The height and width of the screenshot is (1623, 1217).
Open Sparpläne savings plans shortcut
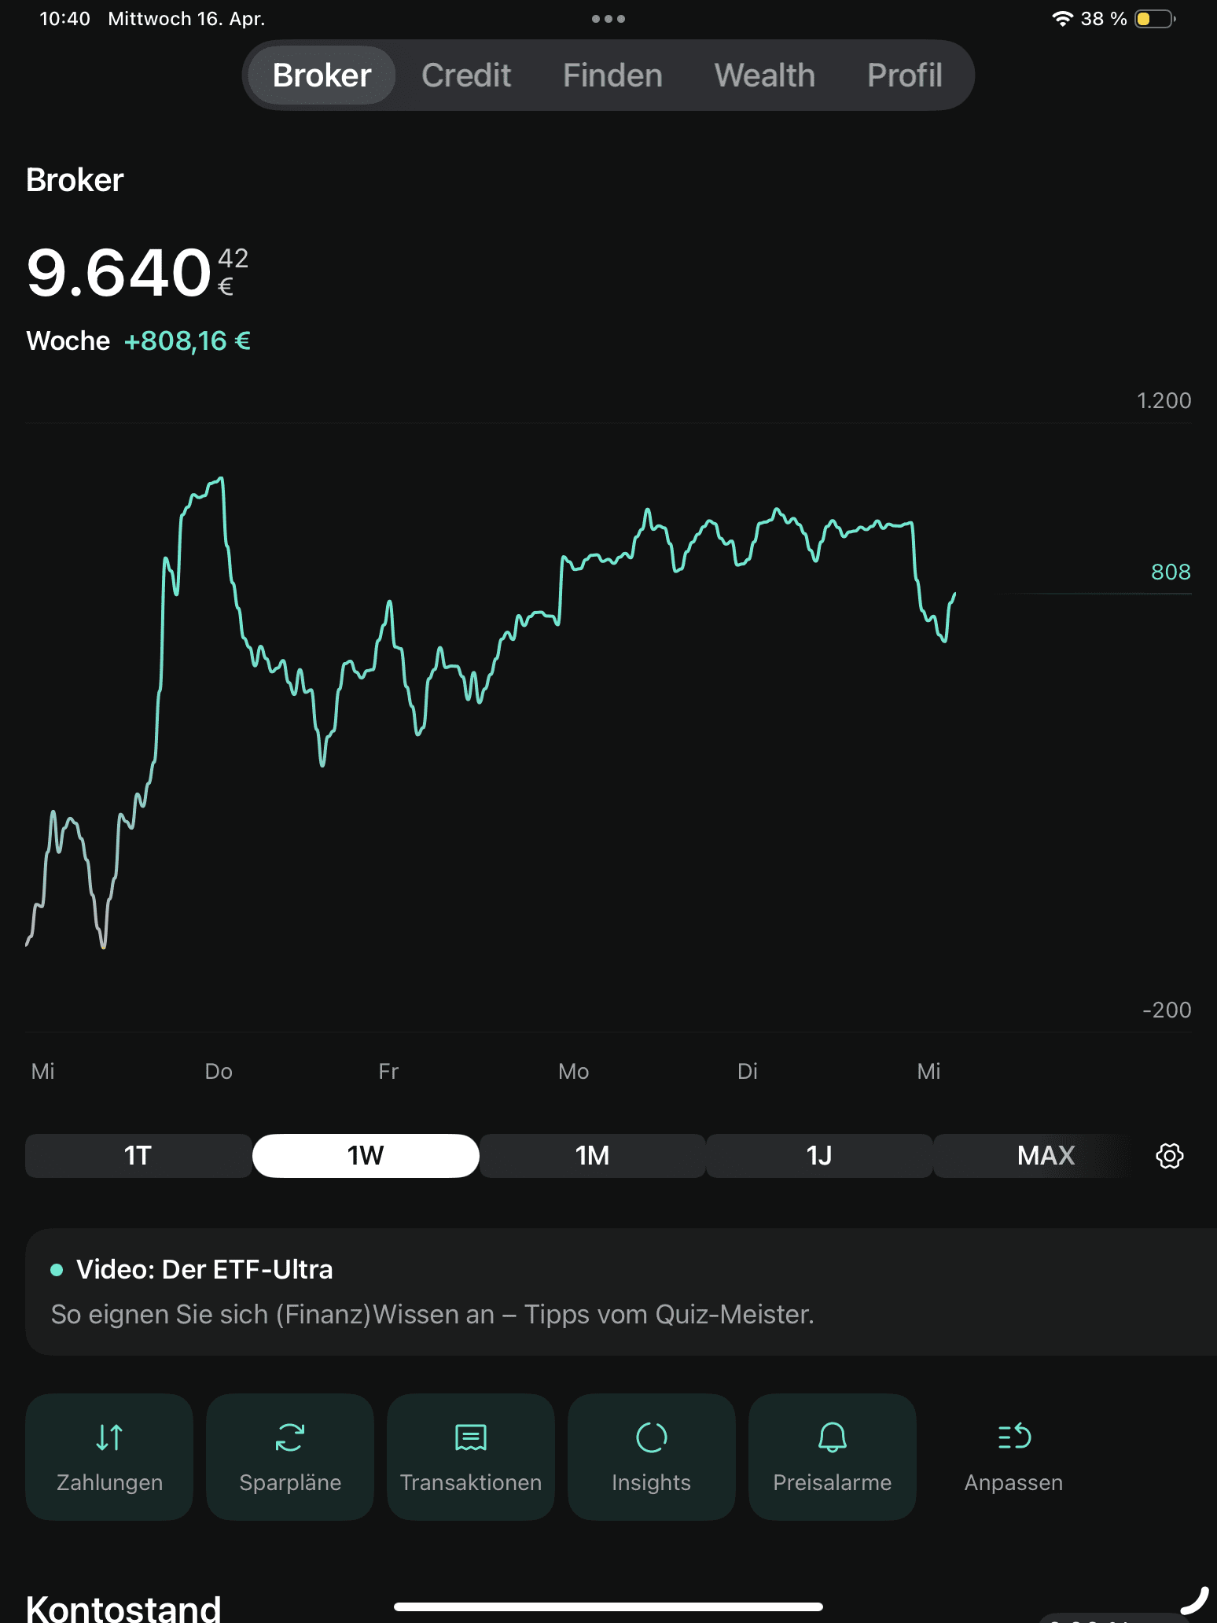point(290,1456)
